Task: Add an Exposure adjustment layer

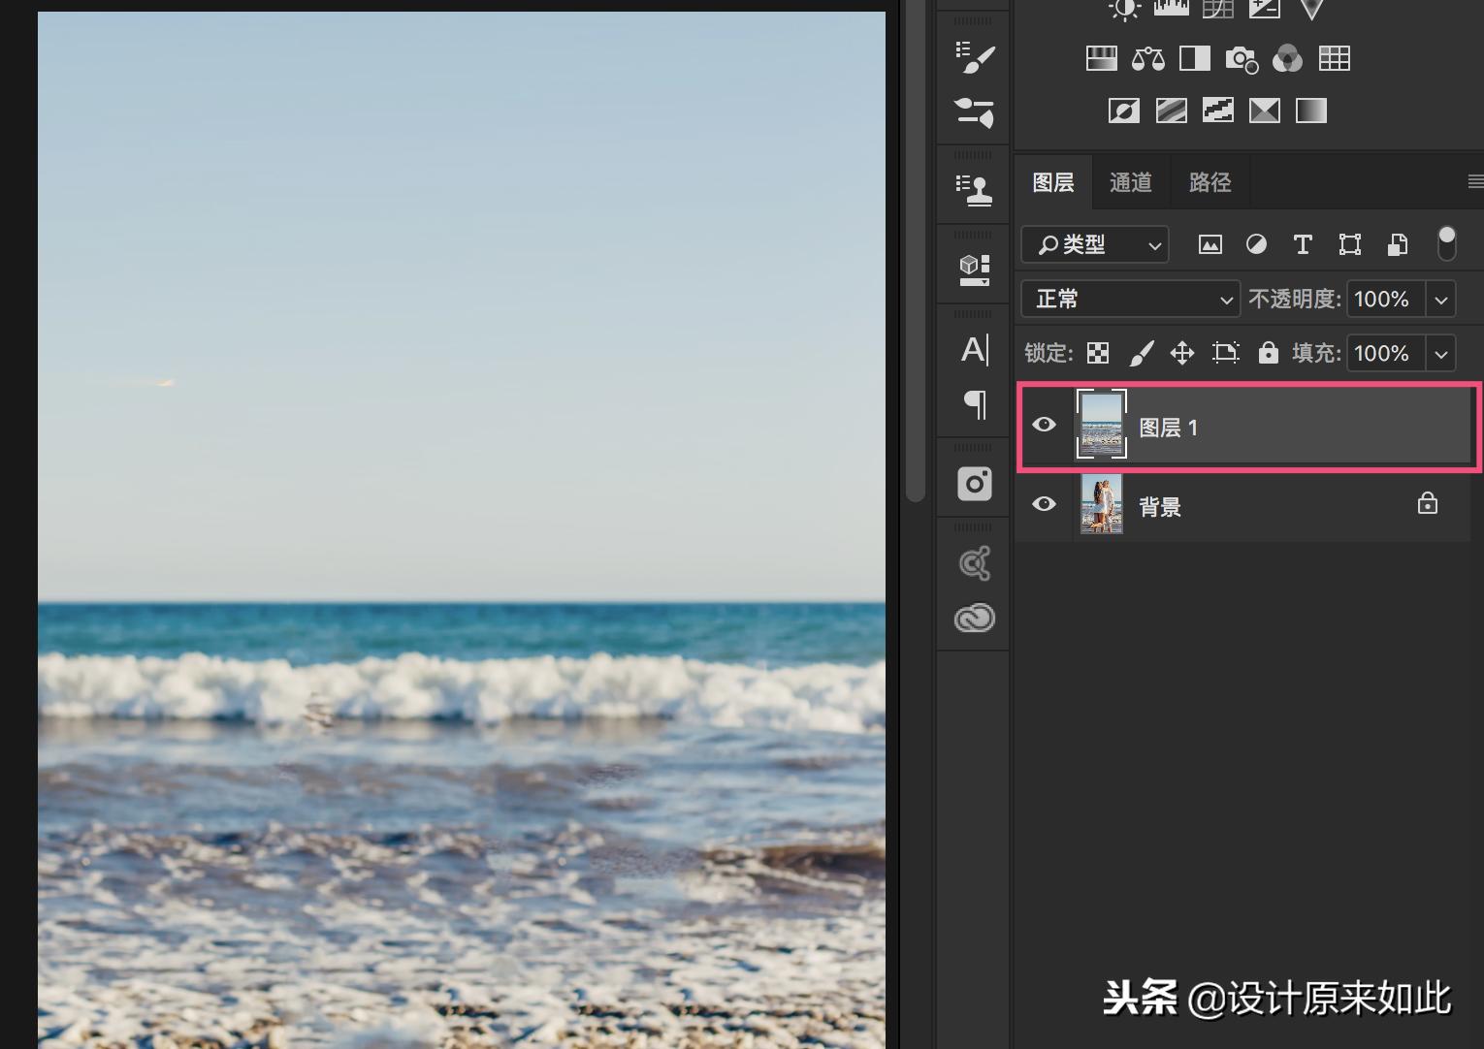Action: (1265, 9)
